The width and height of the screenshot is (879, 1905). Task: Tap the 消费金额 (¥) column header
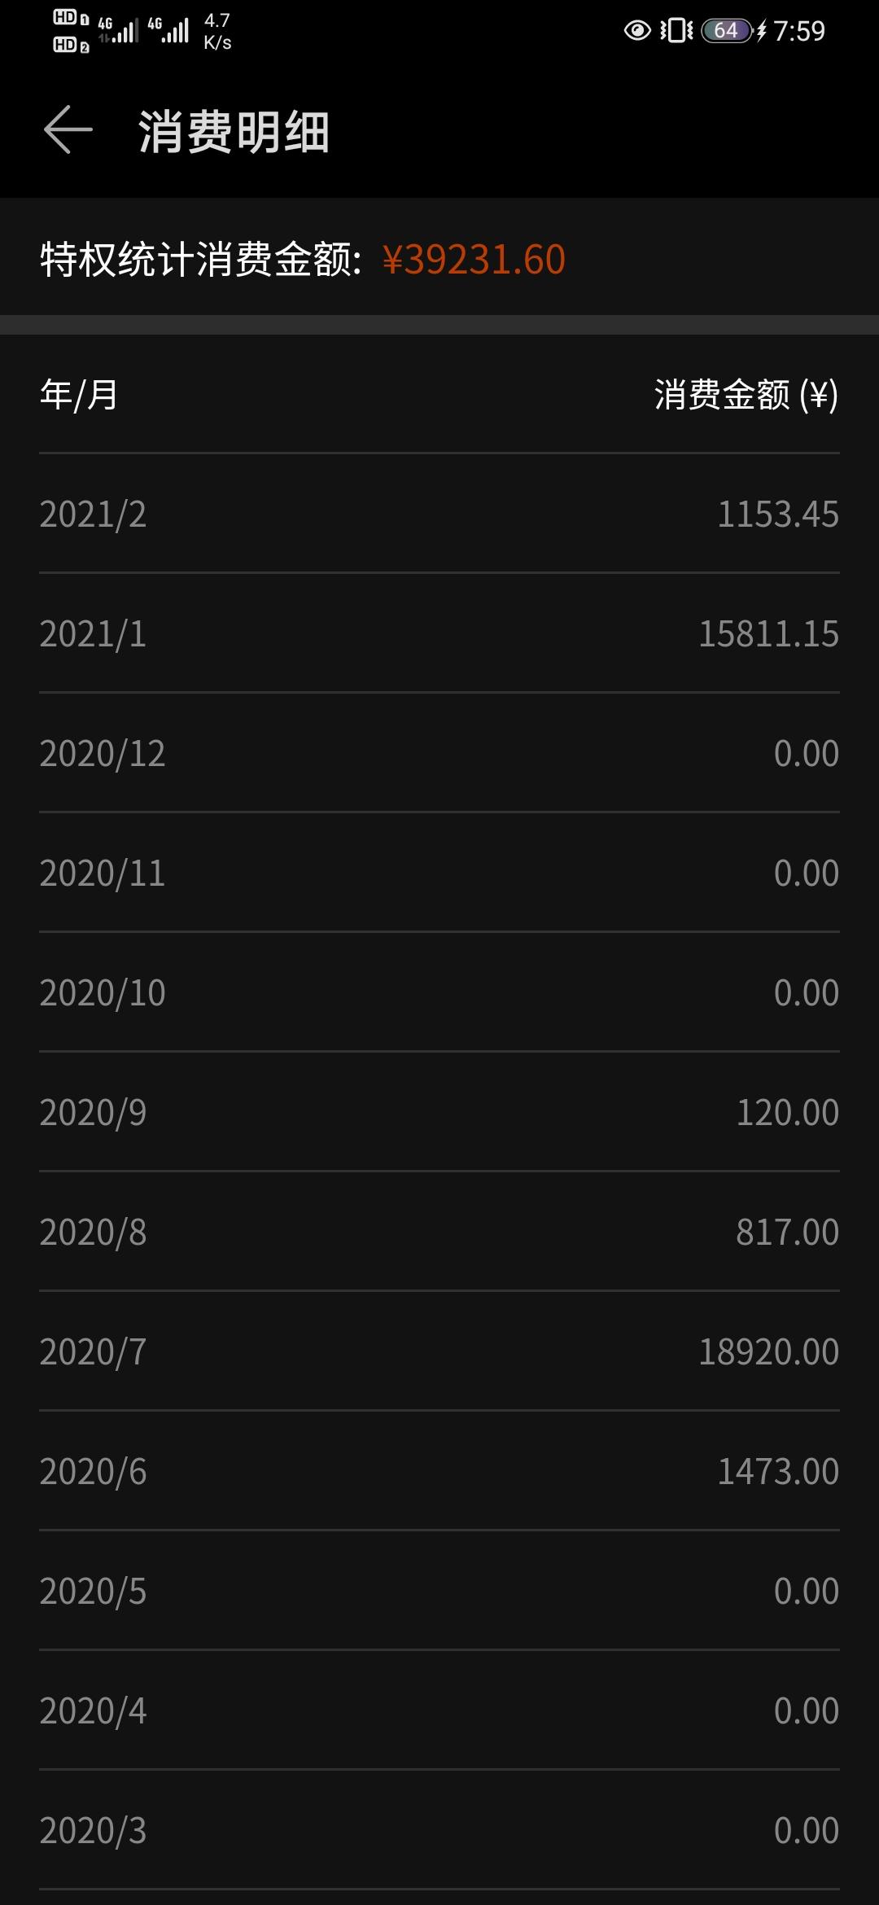tap(746, 395)
